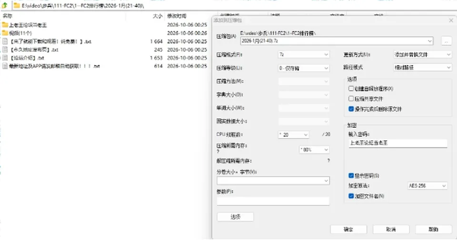Open the 压缩所需内存 80% dropdown
Screen dimensions: 457x240
tap(315, 150)
